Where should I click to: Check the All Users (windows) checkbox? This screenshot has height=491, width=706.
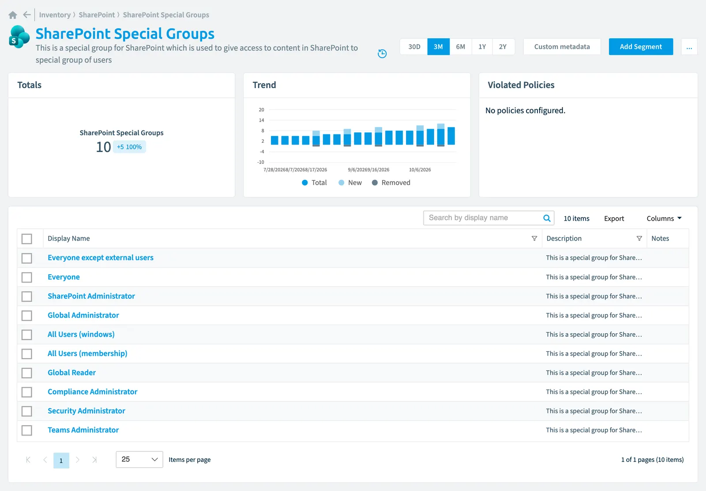pos(27,335)
